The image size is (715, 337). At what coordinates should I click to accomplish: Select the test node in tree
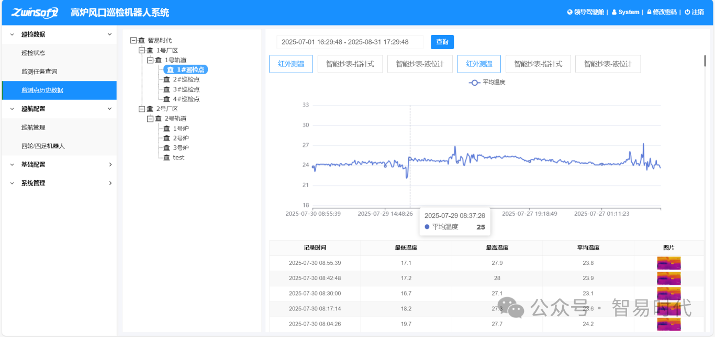click(178, 157)
